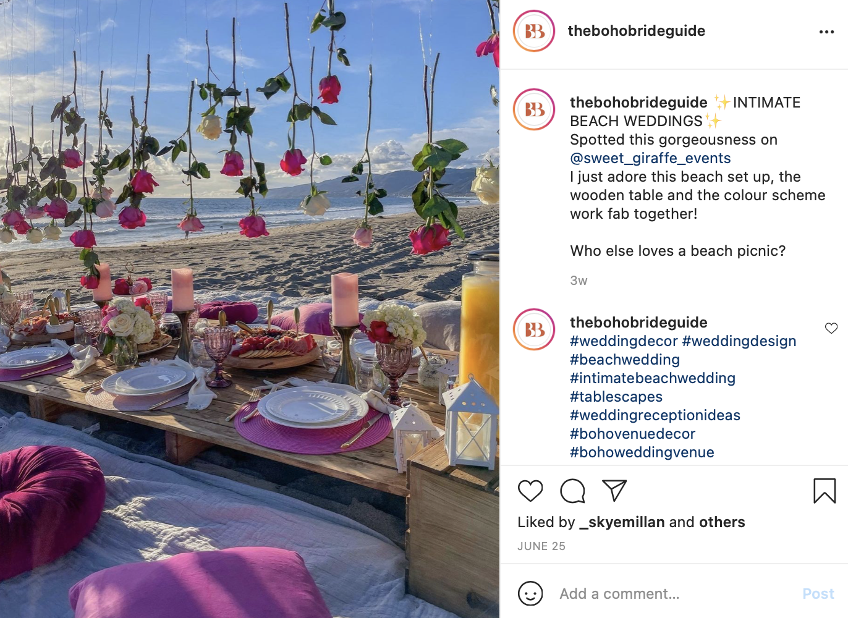Click the Add a comment field
This screenshot has width=848, height=618.
point(674,594)
